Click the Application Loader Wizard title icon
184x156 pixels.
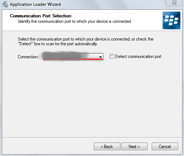pyautogui.click(x=5, y=4)
